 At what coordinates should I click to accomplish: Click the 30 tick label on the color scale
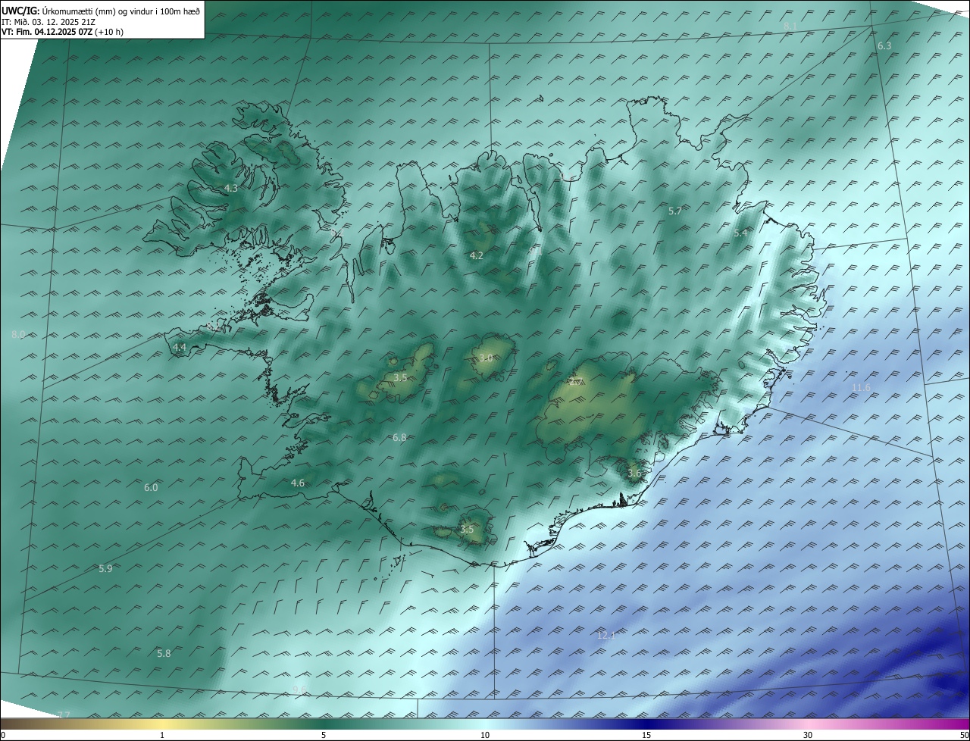[808, 735]
